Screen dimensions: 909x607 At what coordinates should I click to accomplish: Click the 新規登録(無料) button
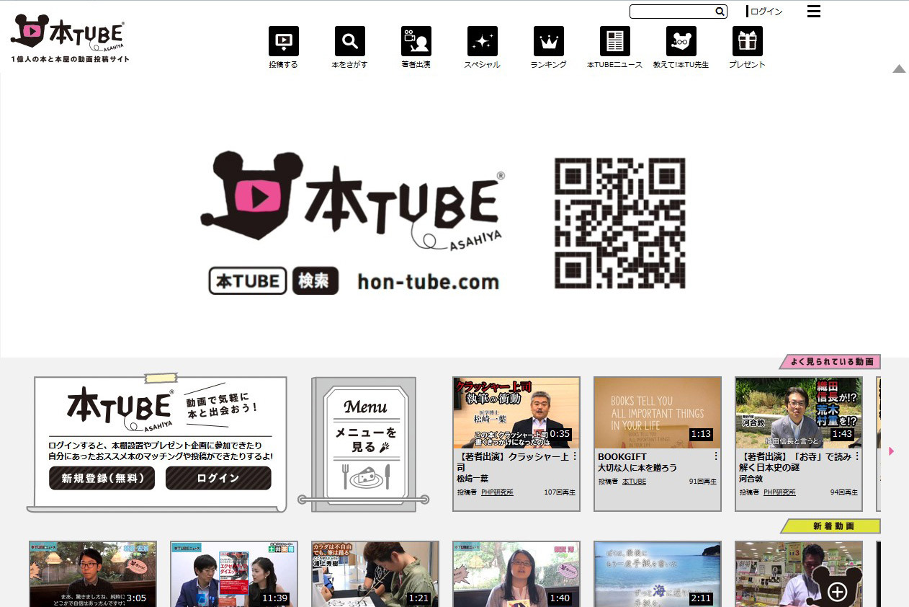[102, 478]
